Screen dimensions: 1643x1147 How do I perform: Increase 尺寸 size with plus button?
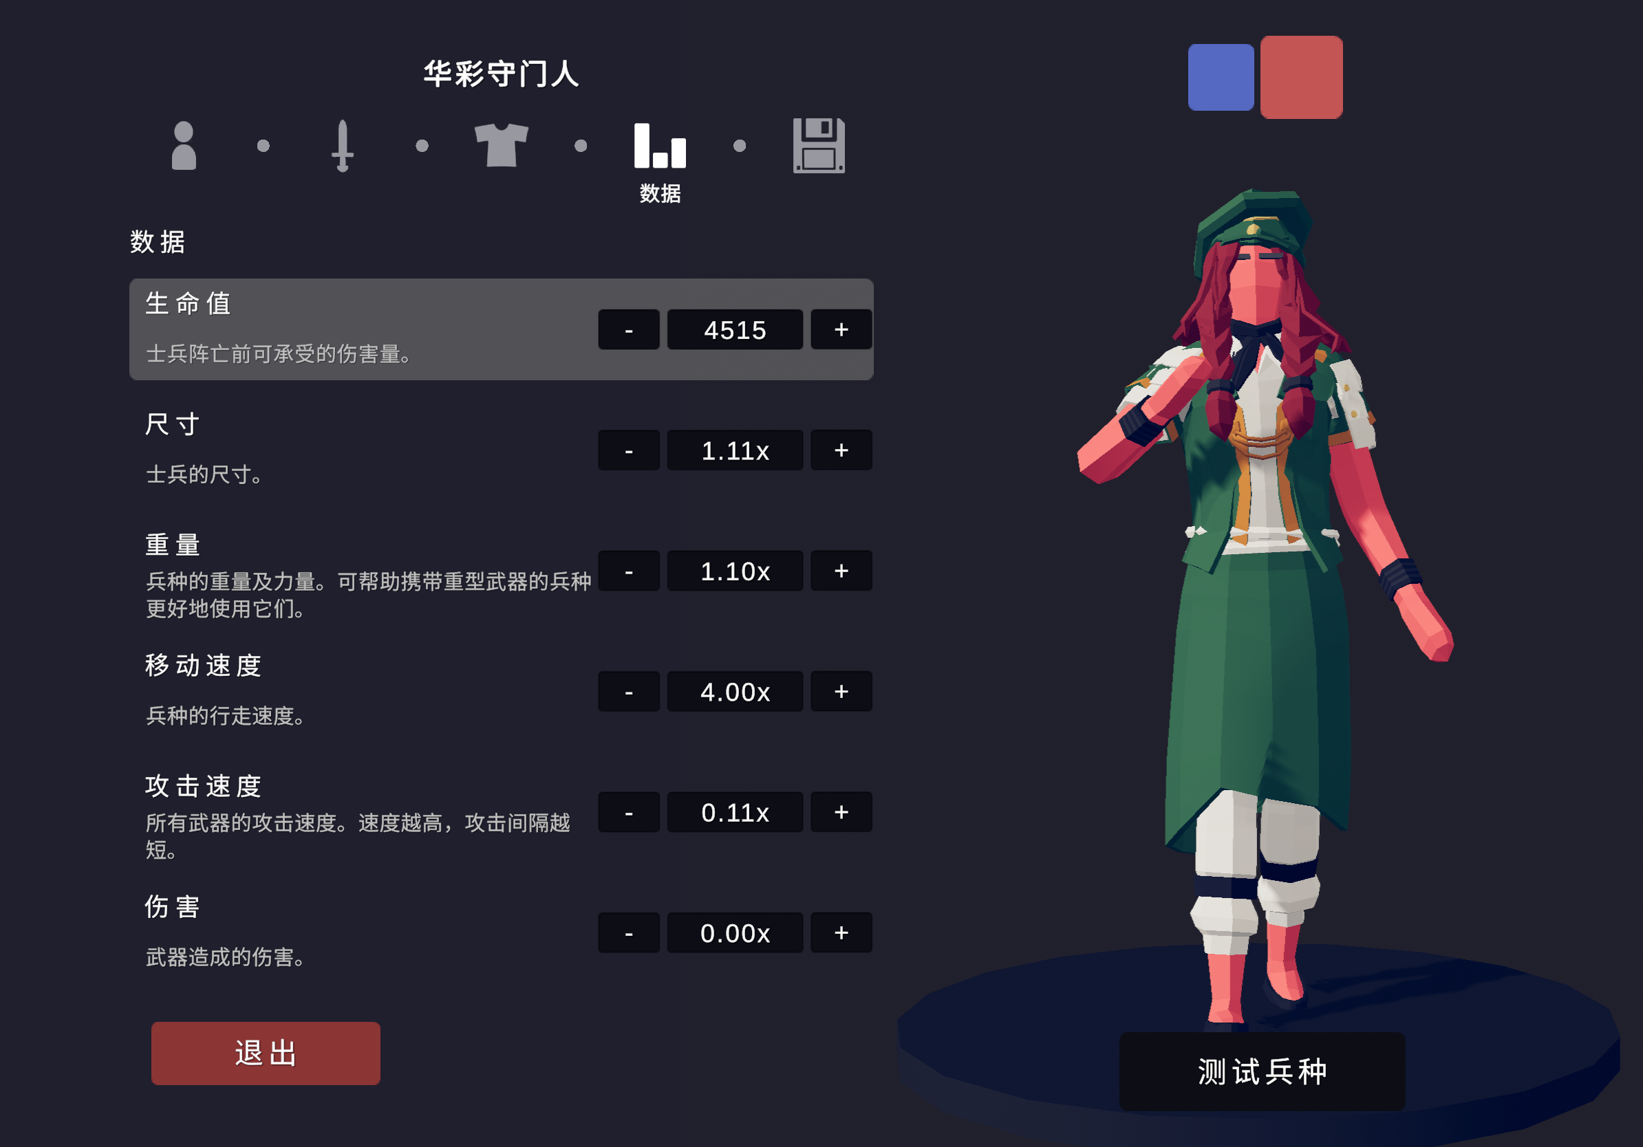pyautogui.click(x=841, y=450)
